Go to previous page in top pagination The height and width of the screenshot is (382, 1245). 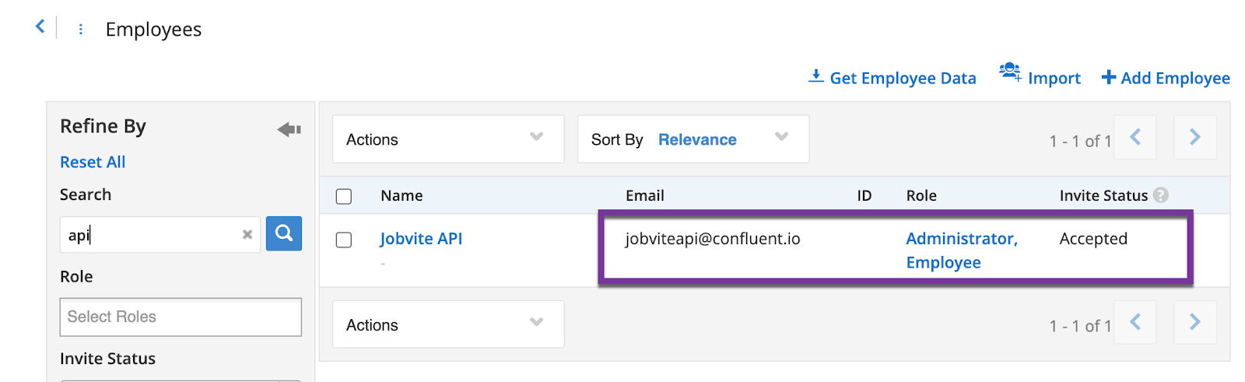click(x=1135, y=138)
